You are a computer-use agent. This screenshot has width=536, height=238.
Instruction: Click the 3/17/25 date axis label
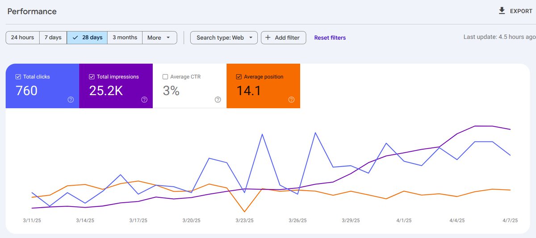point(138,221)
